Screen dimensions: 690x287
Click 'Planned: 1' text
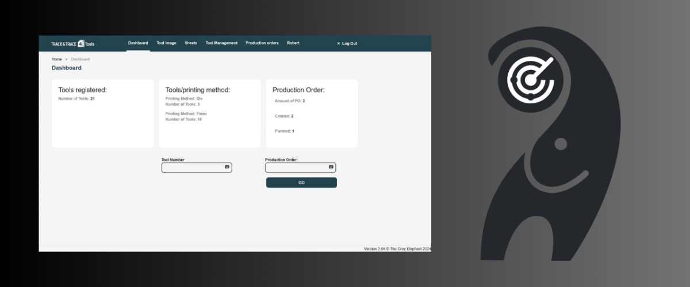[x=285, y=131]
